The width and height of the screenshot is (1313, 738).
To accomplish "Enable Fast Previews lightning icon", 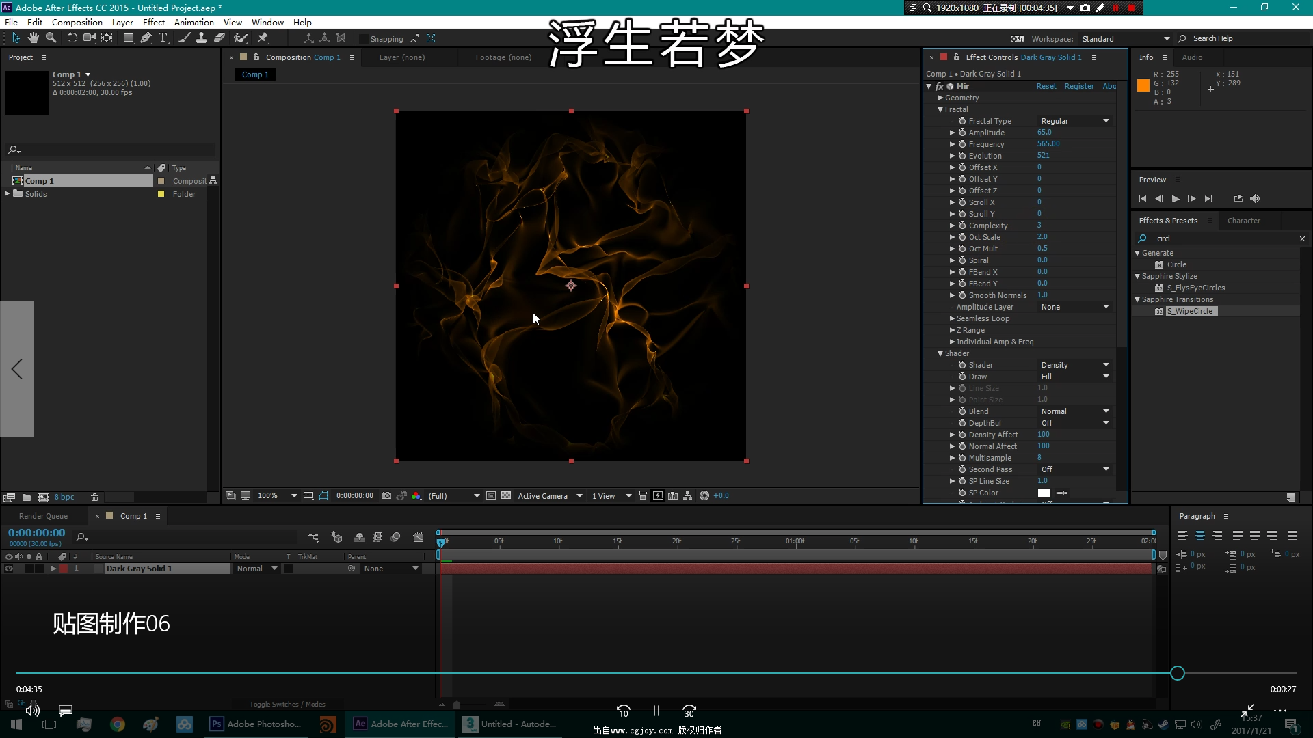I will [x=658, y=496].
